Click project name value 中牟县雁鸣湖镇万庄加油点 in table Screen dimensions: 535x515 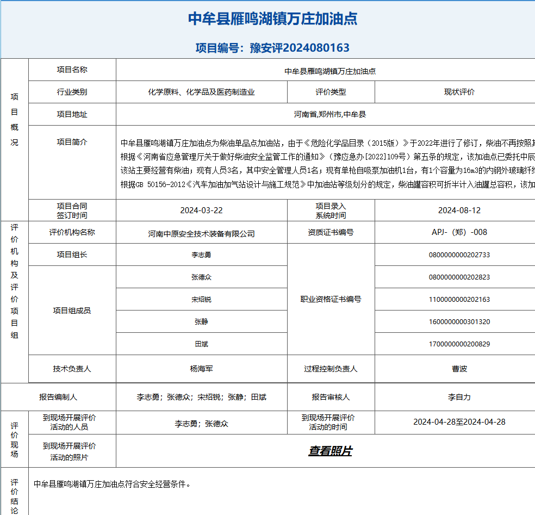coord(330,71)
